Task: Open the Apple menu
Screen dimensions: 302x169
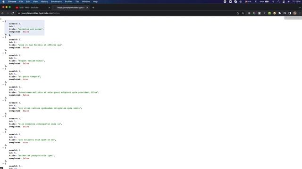Action: (x=3, y=1)
